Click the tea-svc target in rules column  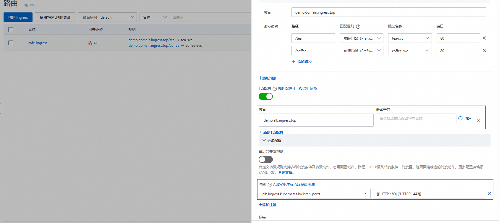(x=187, y=40)
